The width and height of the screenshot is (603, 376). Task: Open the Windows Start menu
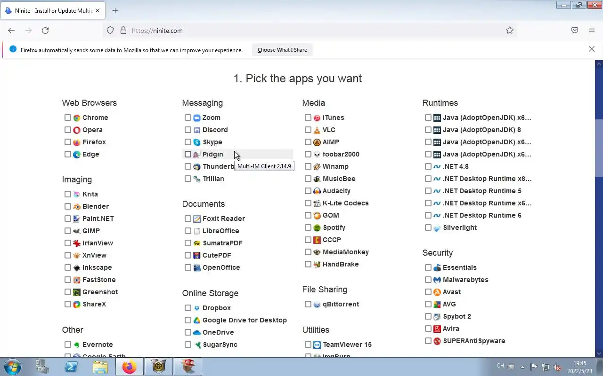click(x=13, y=367)
